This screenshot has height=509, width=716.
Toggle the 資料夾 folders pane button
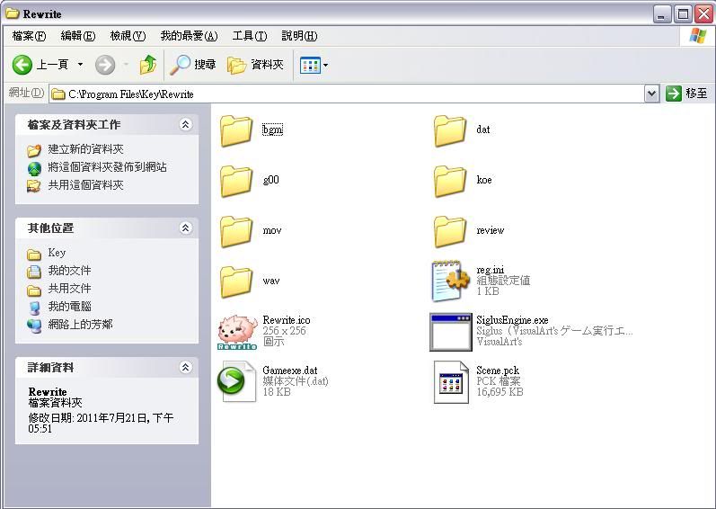point(256,65)
